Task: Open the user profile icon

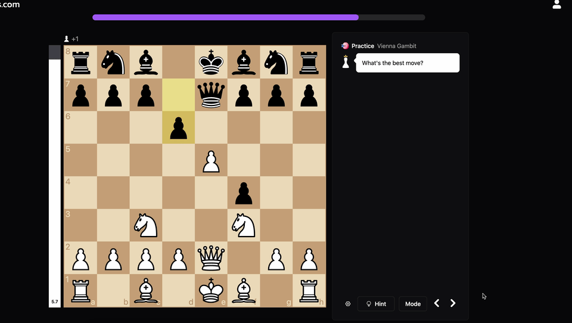Action: click(557, 4)
